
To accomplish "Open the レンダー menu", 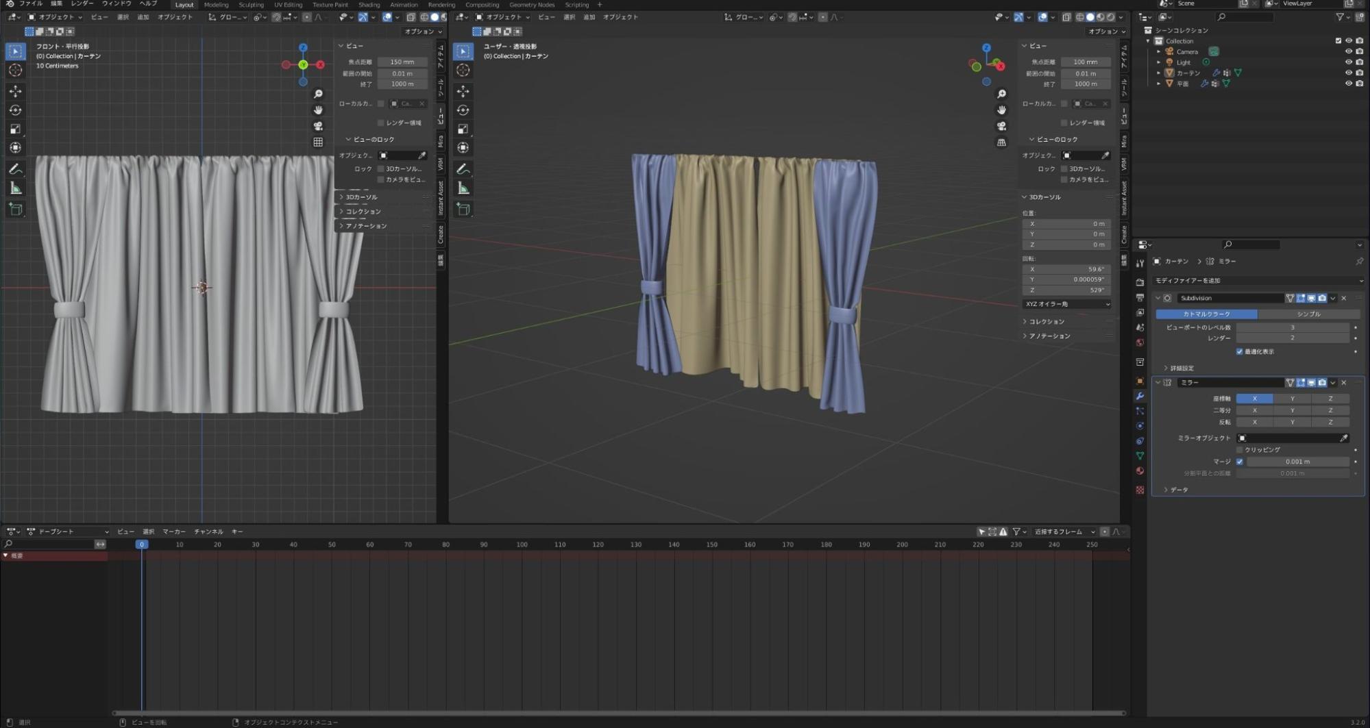I will (x=82, y=4).
